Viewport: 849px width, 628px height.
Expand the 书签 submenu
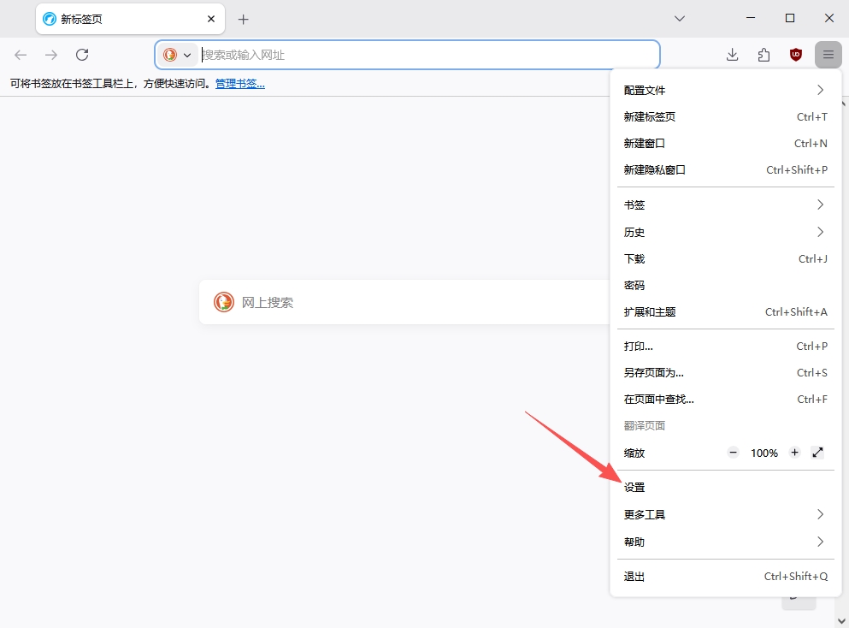point(726,204)
